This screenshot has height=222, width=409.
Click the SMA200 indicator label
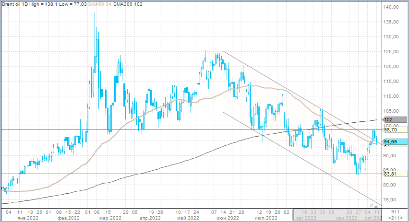[121, 4]
